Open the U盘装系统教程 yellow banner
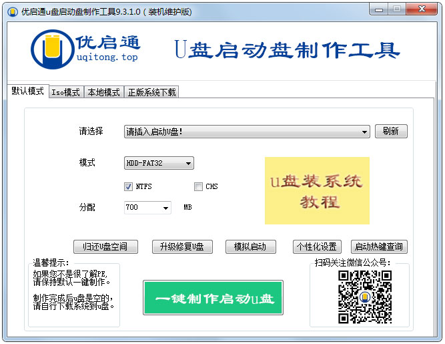Viewport: 445px width, 344px height. (x=317, y=190)
